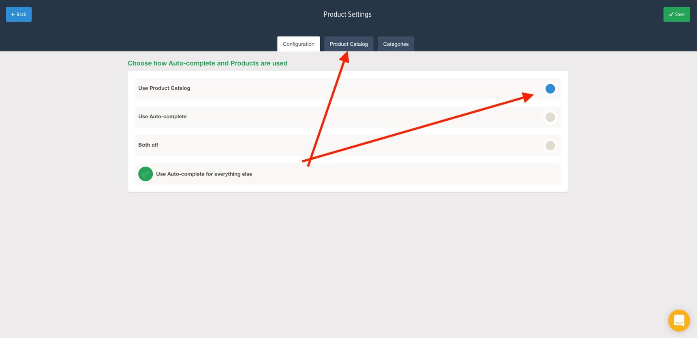Select the Both off radio button
The width and height of the screenshot is (697, 338).
click(550, 145)
